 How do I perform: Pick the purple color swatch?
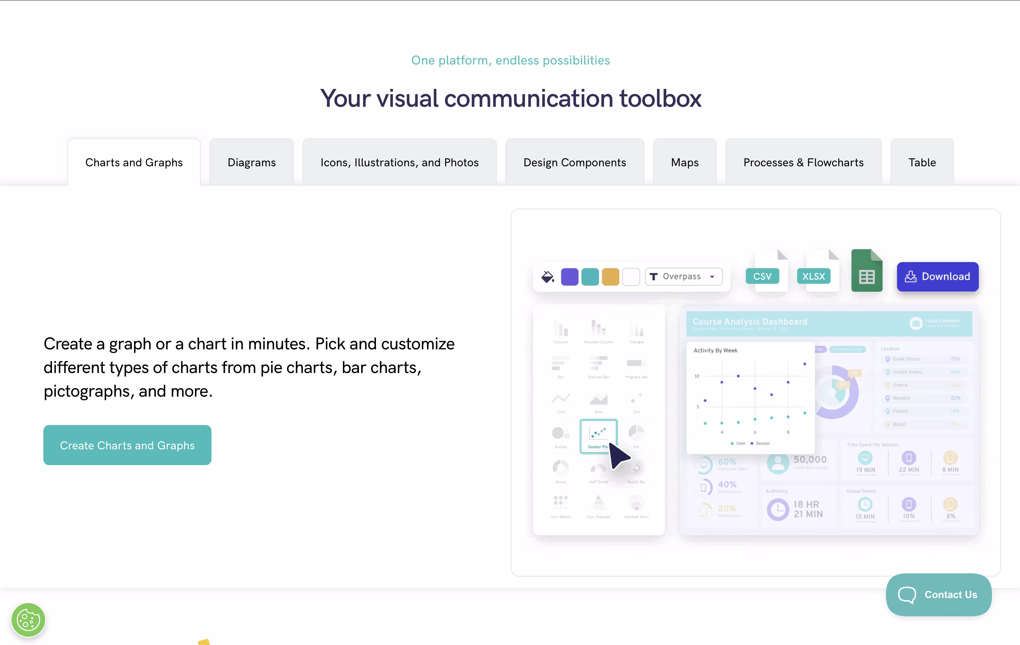tap(569, 277)
